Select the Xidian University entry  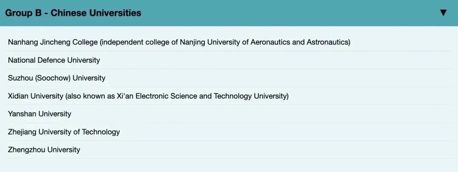click(35, 96)
